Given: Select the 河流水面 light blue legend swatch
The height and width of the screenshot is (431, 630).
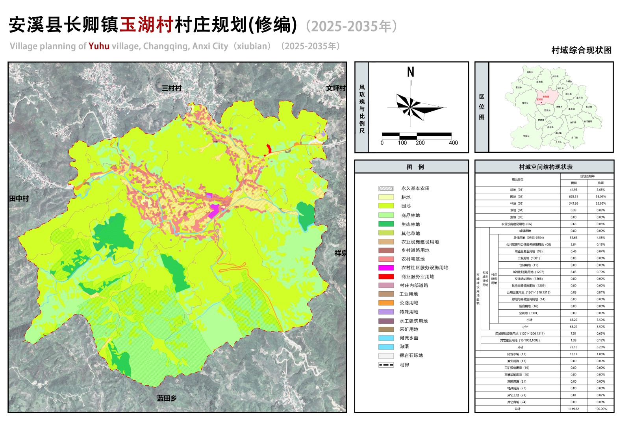Looking at the screenshot, I should (386, 338).
